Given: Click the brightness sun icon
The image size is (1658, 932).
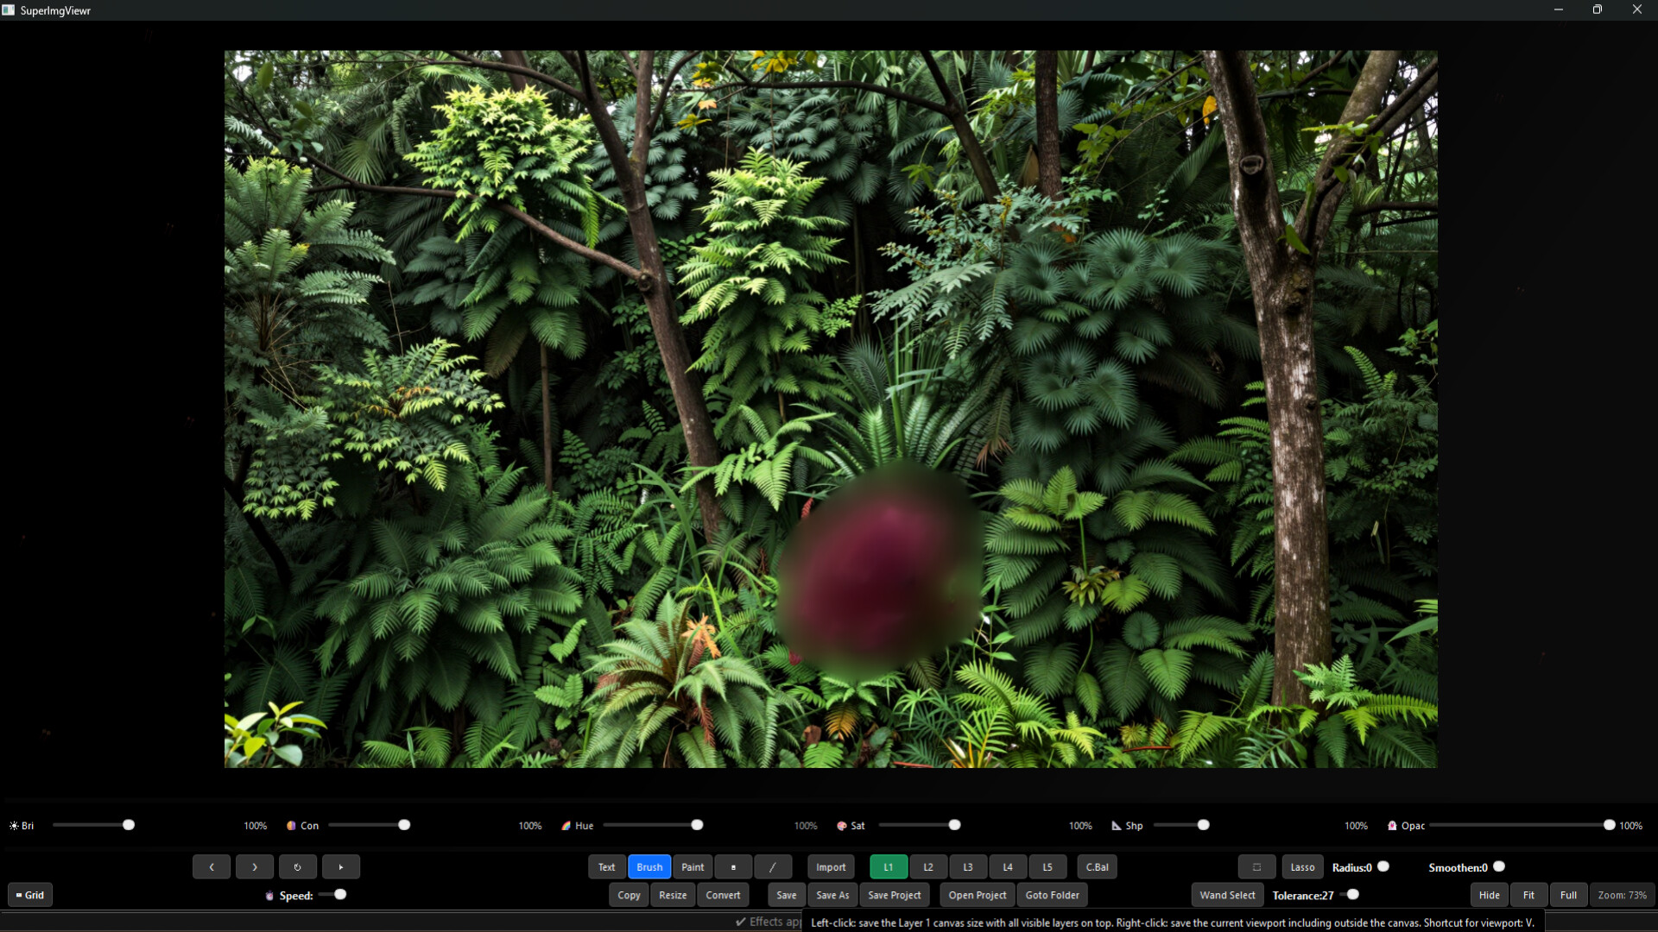Looking at the screenshot, I should pyautogui.click(x=14, y=826).
